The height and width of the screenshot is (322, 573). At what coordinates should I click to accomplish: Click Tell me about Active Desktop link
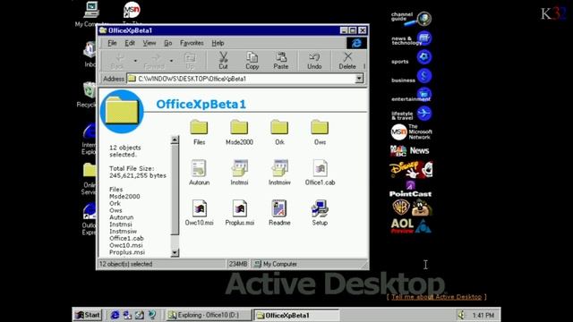(436, 297)
